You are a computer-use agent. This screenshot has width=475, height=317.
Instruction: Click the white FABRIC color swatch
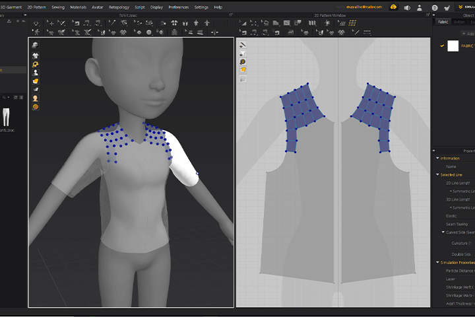(x=453, y=46)
